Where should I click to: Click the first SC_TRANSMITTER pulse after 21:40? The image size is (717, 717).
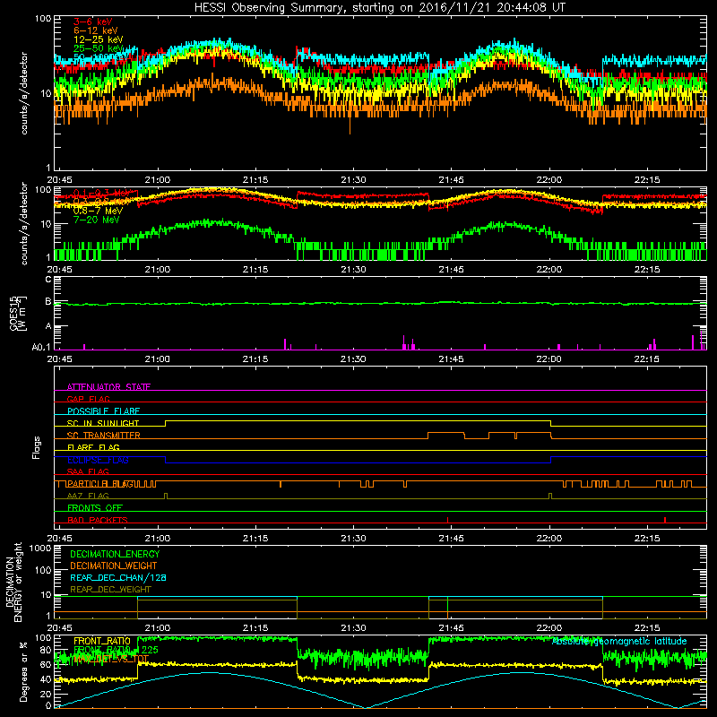click(x=446, y=436)
